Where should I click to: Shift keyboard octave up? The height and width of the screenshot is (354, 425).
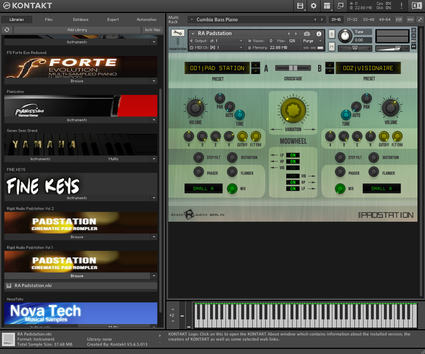(173, 309)
